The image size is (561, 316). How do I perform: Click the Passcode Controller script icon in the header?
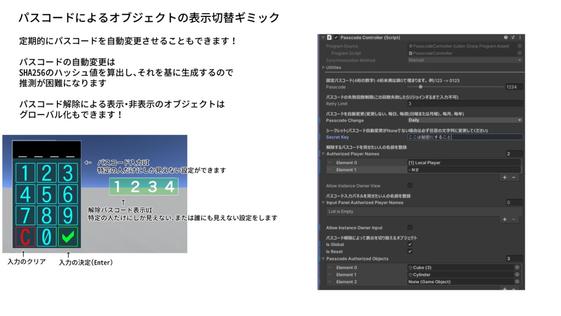coord(330,36)
